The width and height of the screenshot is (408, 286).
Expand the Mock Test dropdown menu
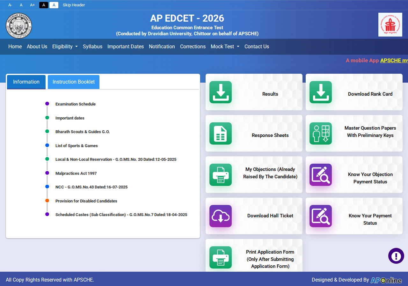coord(225,46)
